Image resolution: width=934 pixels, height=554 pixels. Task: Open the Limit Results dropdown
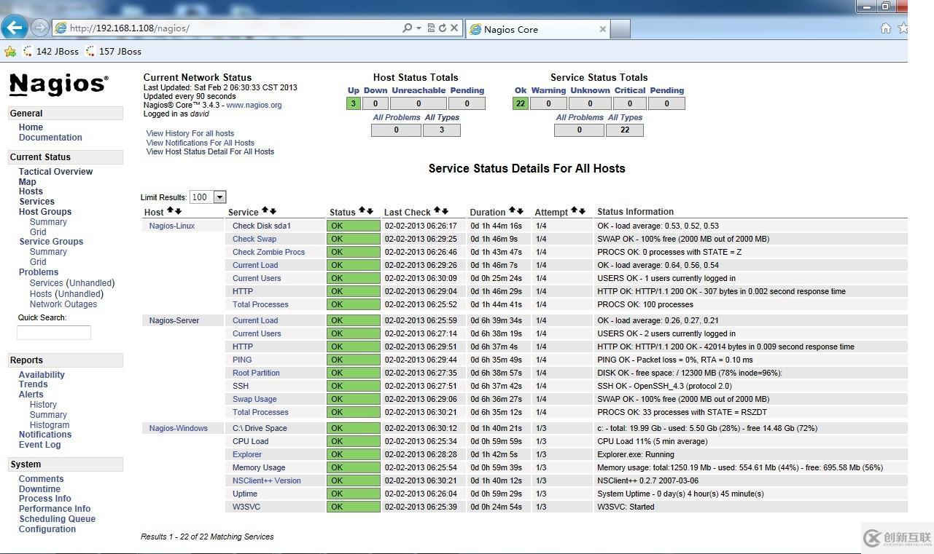[x=208, y=197]
